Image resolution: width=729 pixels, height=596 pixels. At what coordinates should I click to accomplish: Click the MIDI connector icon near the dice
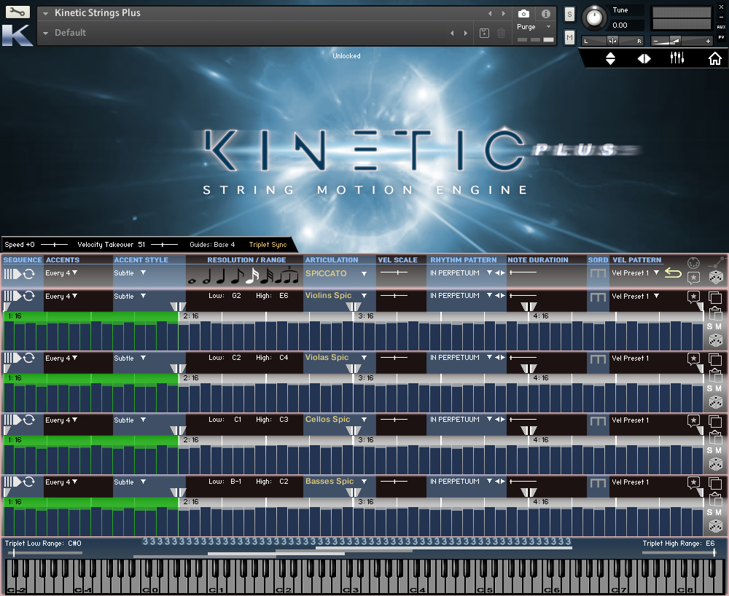(693, 262)
